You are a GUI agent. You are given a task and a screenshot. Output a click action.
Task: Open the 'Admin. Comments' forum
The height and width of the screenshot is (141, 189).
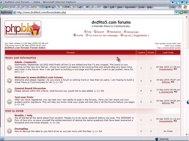pos(26,62)
